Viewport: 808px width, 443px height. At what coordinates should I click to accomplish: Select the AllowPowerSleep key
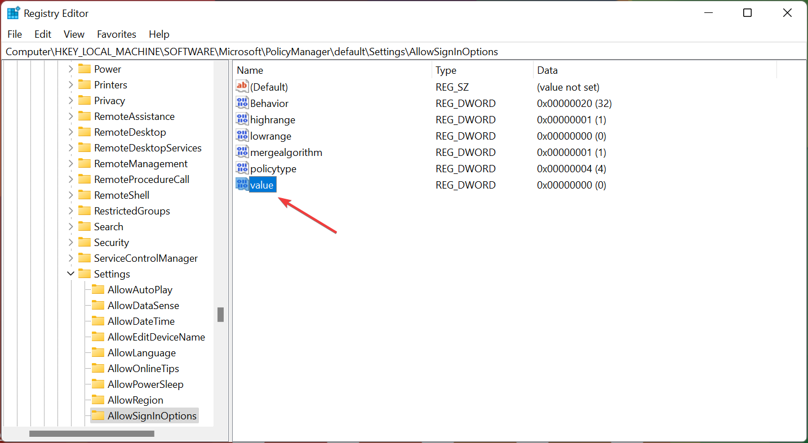coord(145,384)
